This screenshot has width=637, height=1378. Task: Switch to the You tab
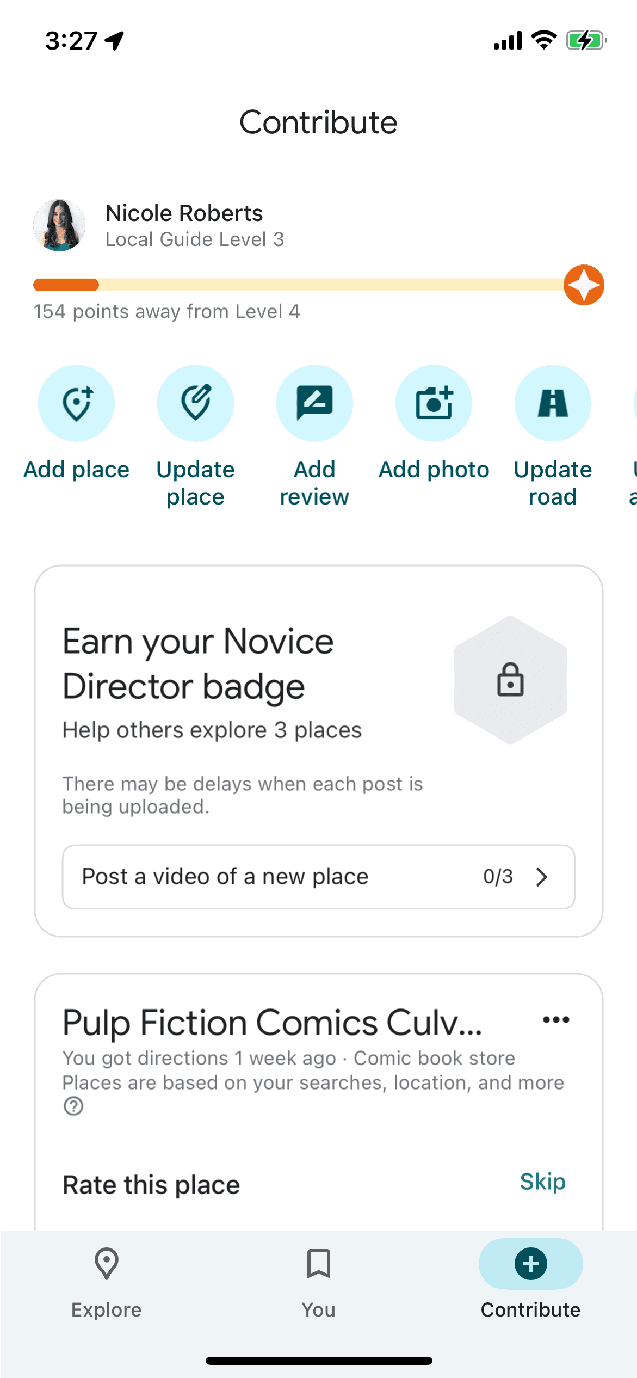click(x=318, y=1282)
